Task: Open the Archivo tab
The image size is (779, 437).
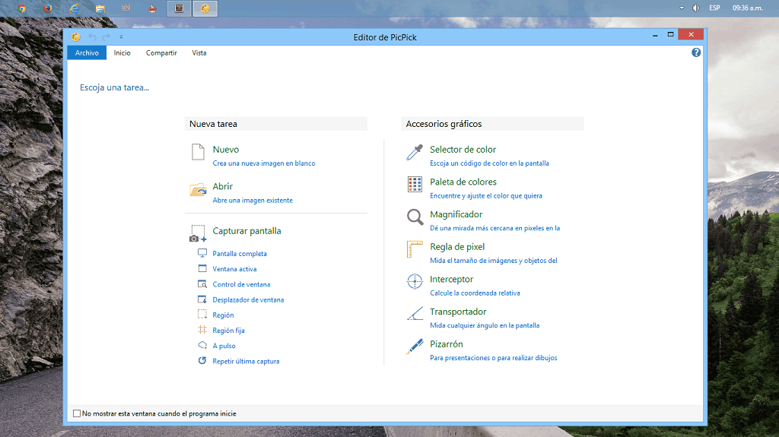Action: click(87, 52)
